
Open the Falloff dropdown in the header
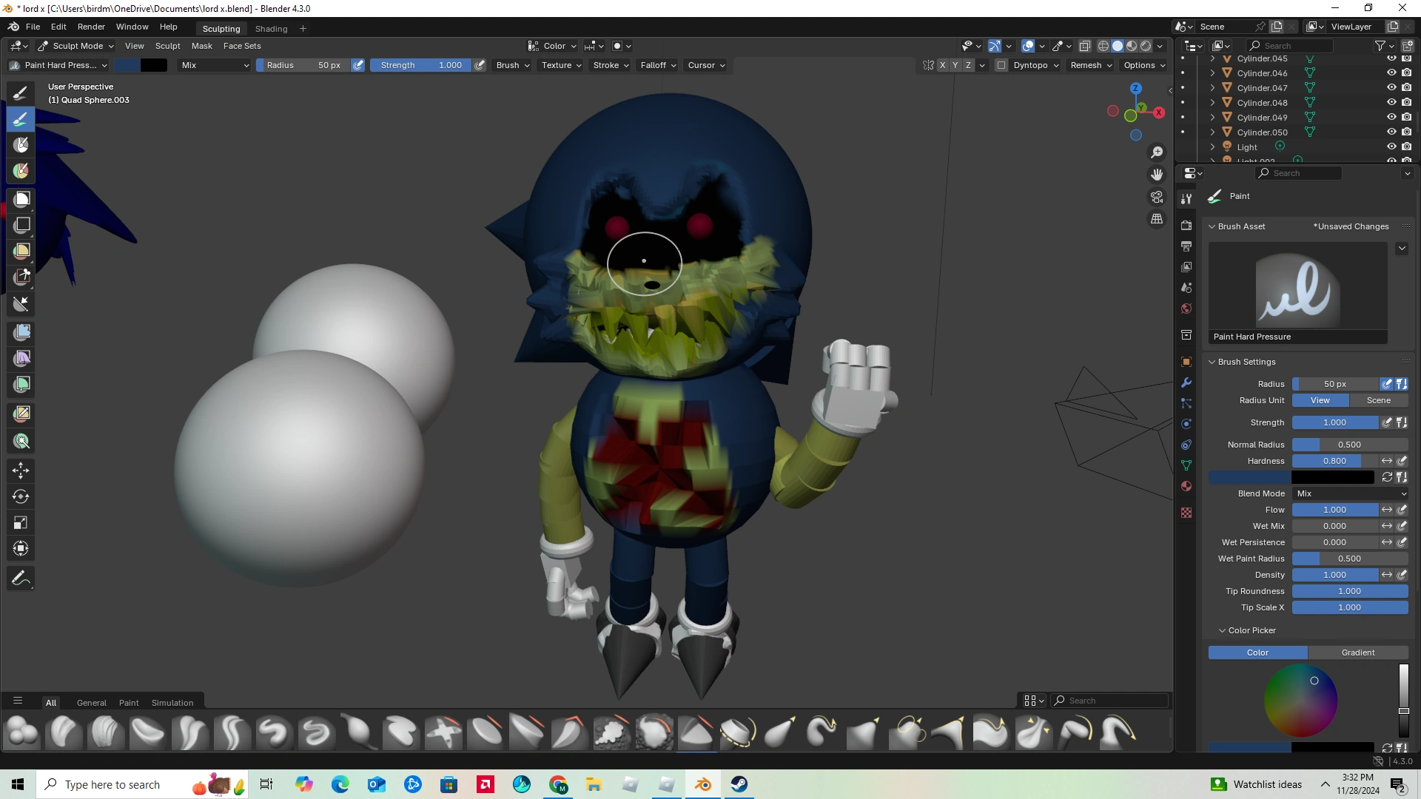[x=656, y=65]
